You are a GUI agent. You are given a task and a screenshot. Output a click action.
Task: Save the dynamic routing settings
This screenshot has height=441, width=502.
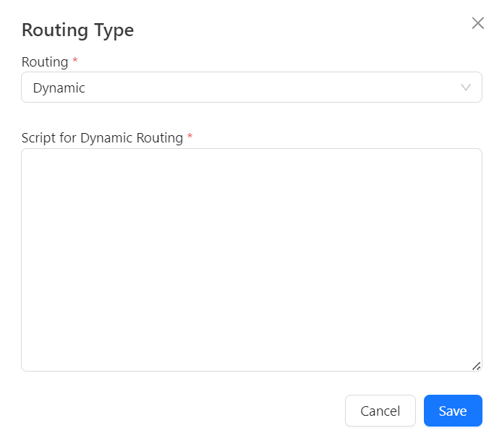click(x=452, y=411)
